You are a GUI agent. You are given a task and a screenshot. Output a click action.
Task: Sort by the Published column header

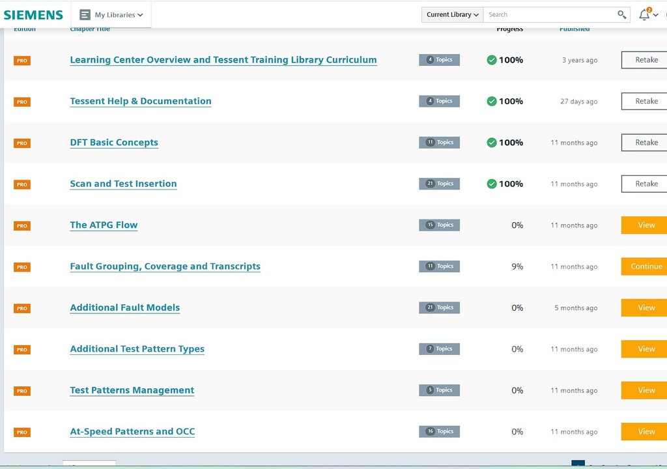pyautogui.click(x=574, y=29)
